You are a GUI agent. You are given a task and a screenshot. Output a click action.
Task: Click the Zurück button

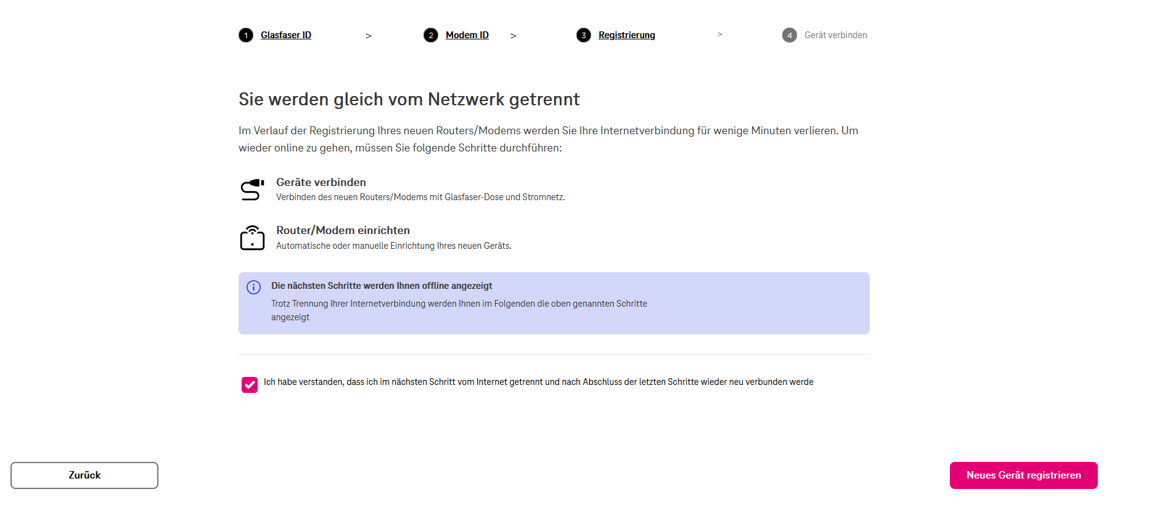coord(84,475)
